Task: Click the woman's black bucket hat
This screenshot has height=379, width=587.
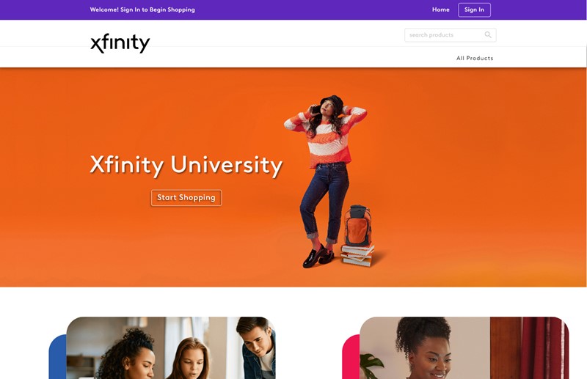Action: pyautogui.click(x=332, y=101)
